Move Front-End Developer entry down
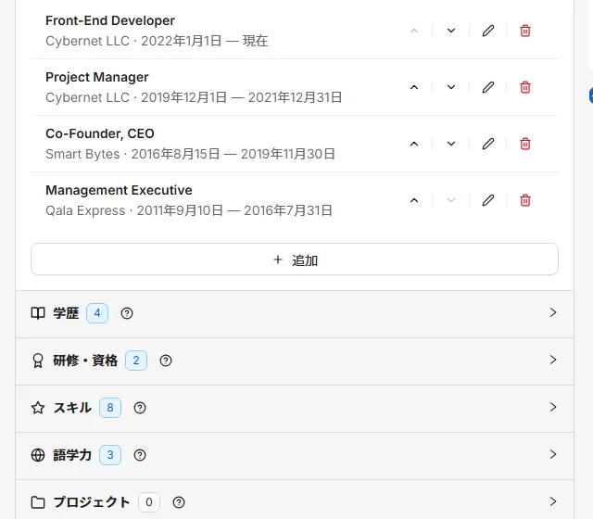This screenshot has height=519, width=593. (x=451, y=31)
